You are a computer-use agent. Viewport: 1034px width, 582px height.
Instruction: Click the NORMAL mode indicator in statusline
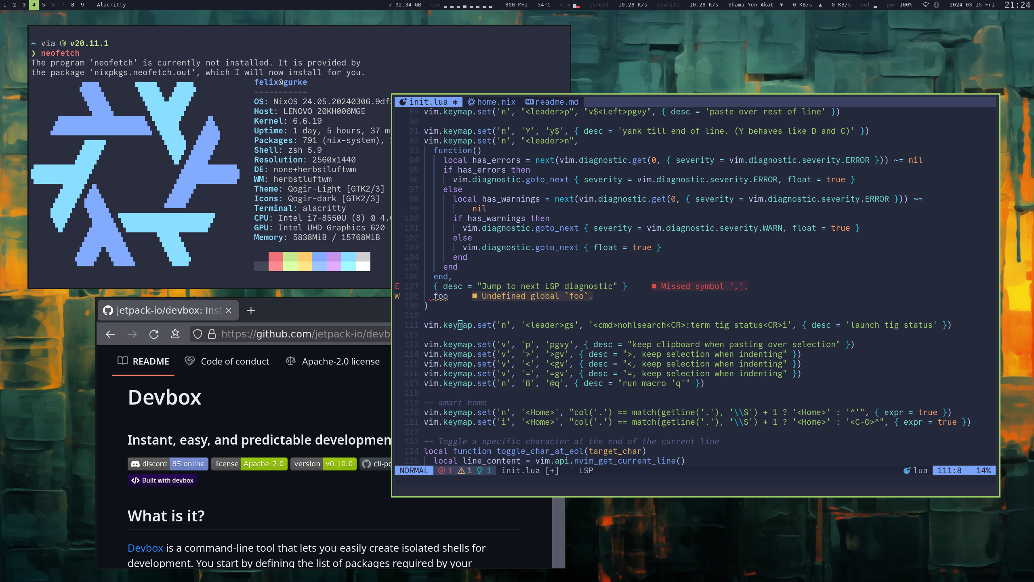(414, 470)
